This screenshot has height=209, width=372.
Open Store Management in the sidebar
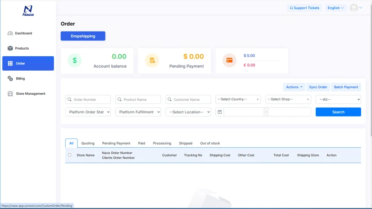tap(28, 94)
